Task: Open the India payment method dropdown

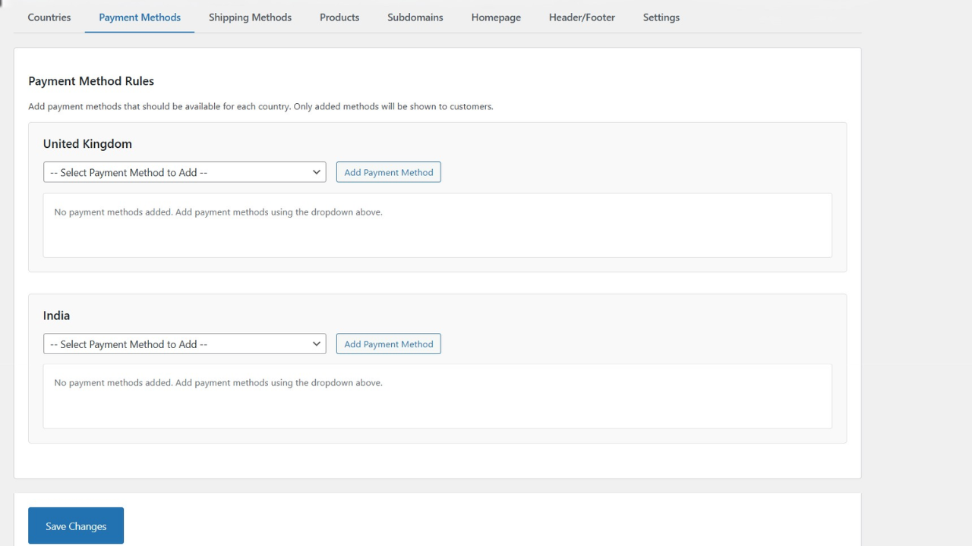Action: point(184,344)
